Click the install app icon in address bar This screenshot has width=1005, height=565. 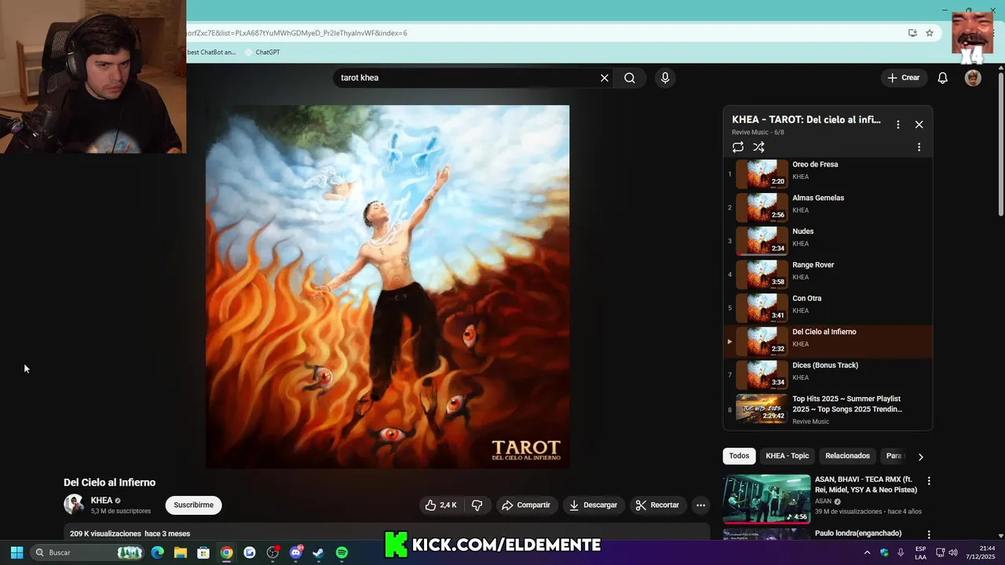[912, 33]
